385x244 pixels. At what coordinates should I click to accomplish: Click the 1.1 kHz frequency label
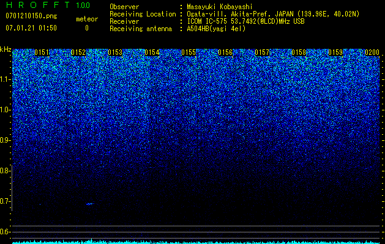[x=5, y=79]
